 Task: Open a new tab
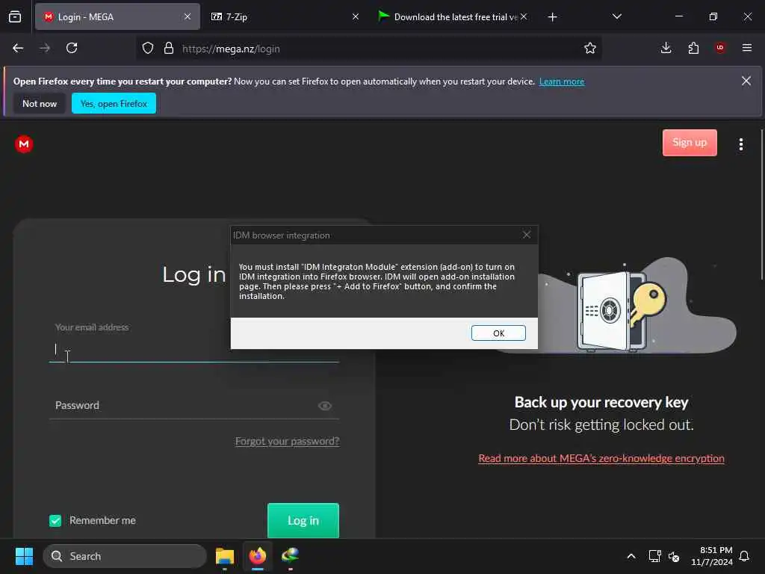pos(552,17)
